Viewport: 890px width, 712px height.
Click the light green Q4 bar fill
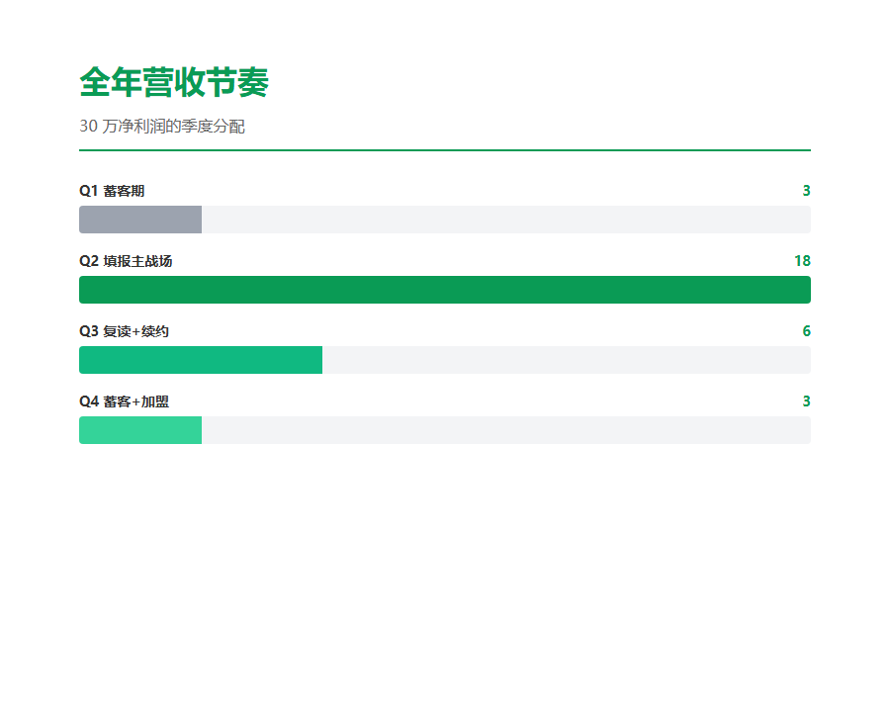pos(140,430)
